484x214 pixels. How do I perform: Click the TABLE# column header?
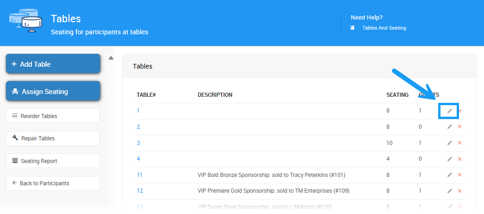[x=146, y=95]
